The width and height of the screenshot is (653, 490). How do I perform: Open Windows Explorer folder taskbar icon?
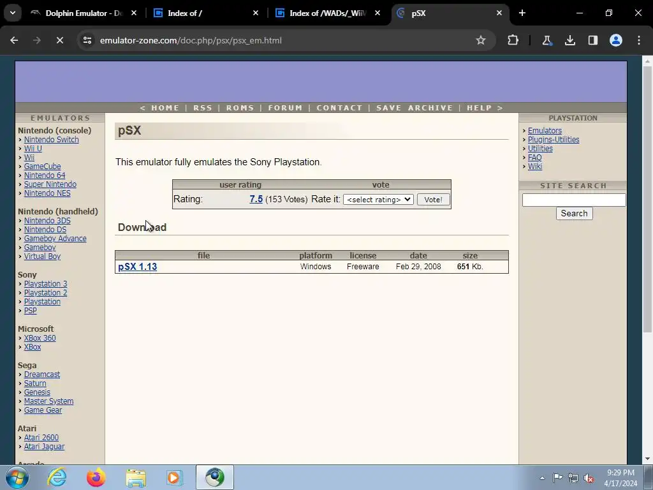tap(136, 477)
